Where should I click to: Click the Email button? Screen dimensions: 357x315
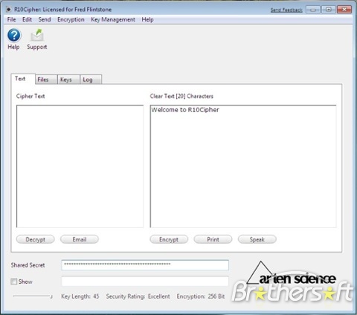80,239
